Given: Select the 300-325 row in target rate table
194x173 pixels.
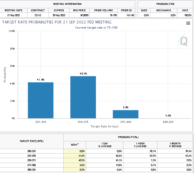Looking at the screenshot, I should click(x=32, y=170).
